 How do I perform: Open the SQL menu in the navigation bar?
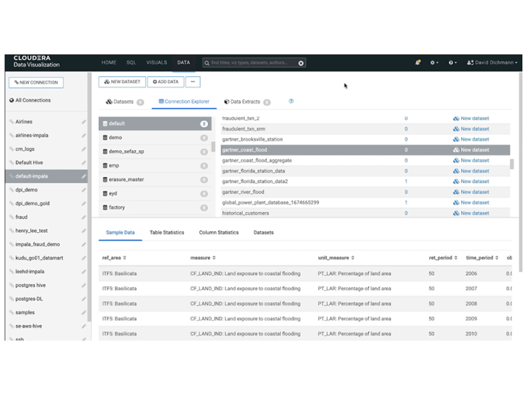coord(131,62)
